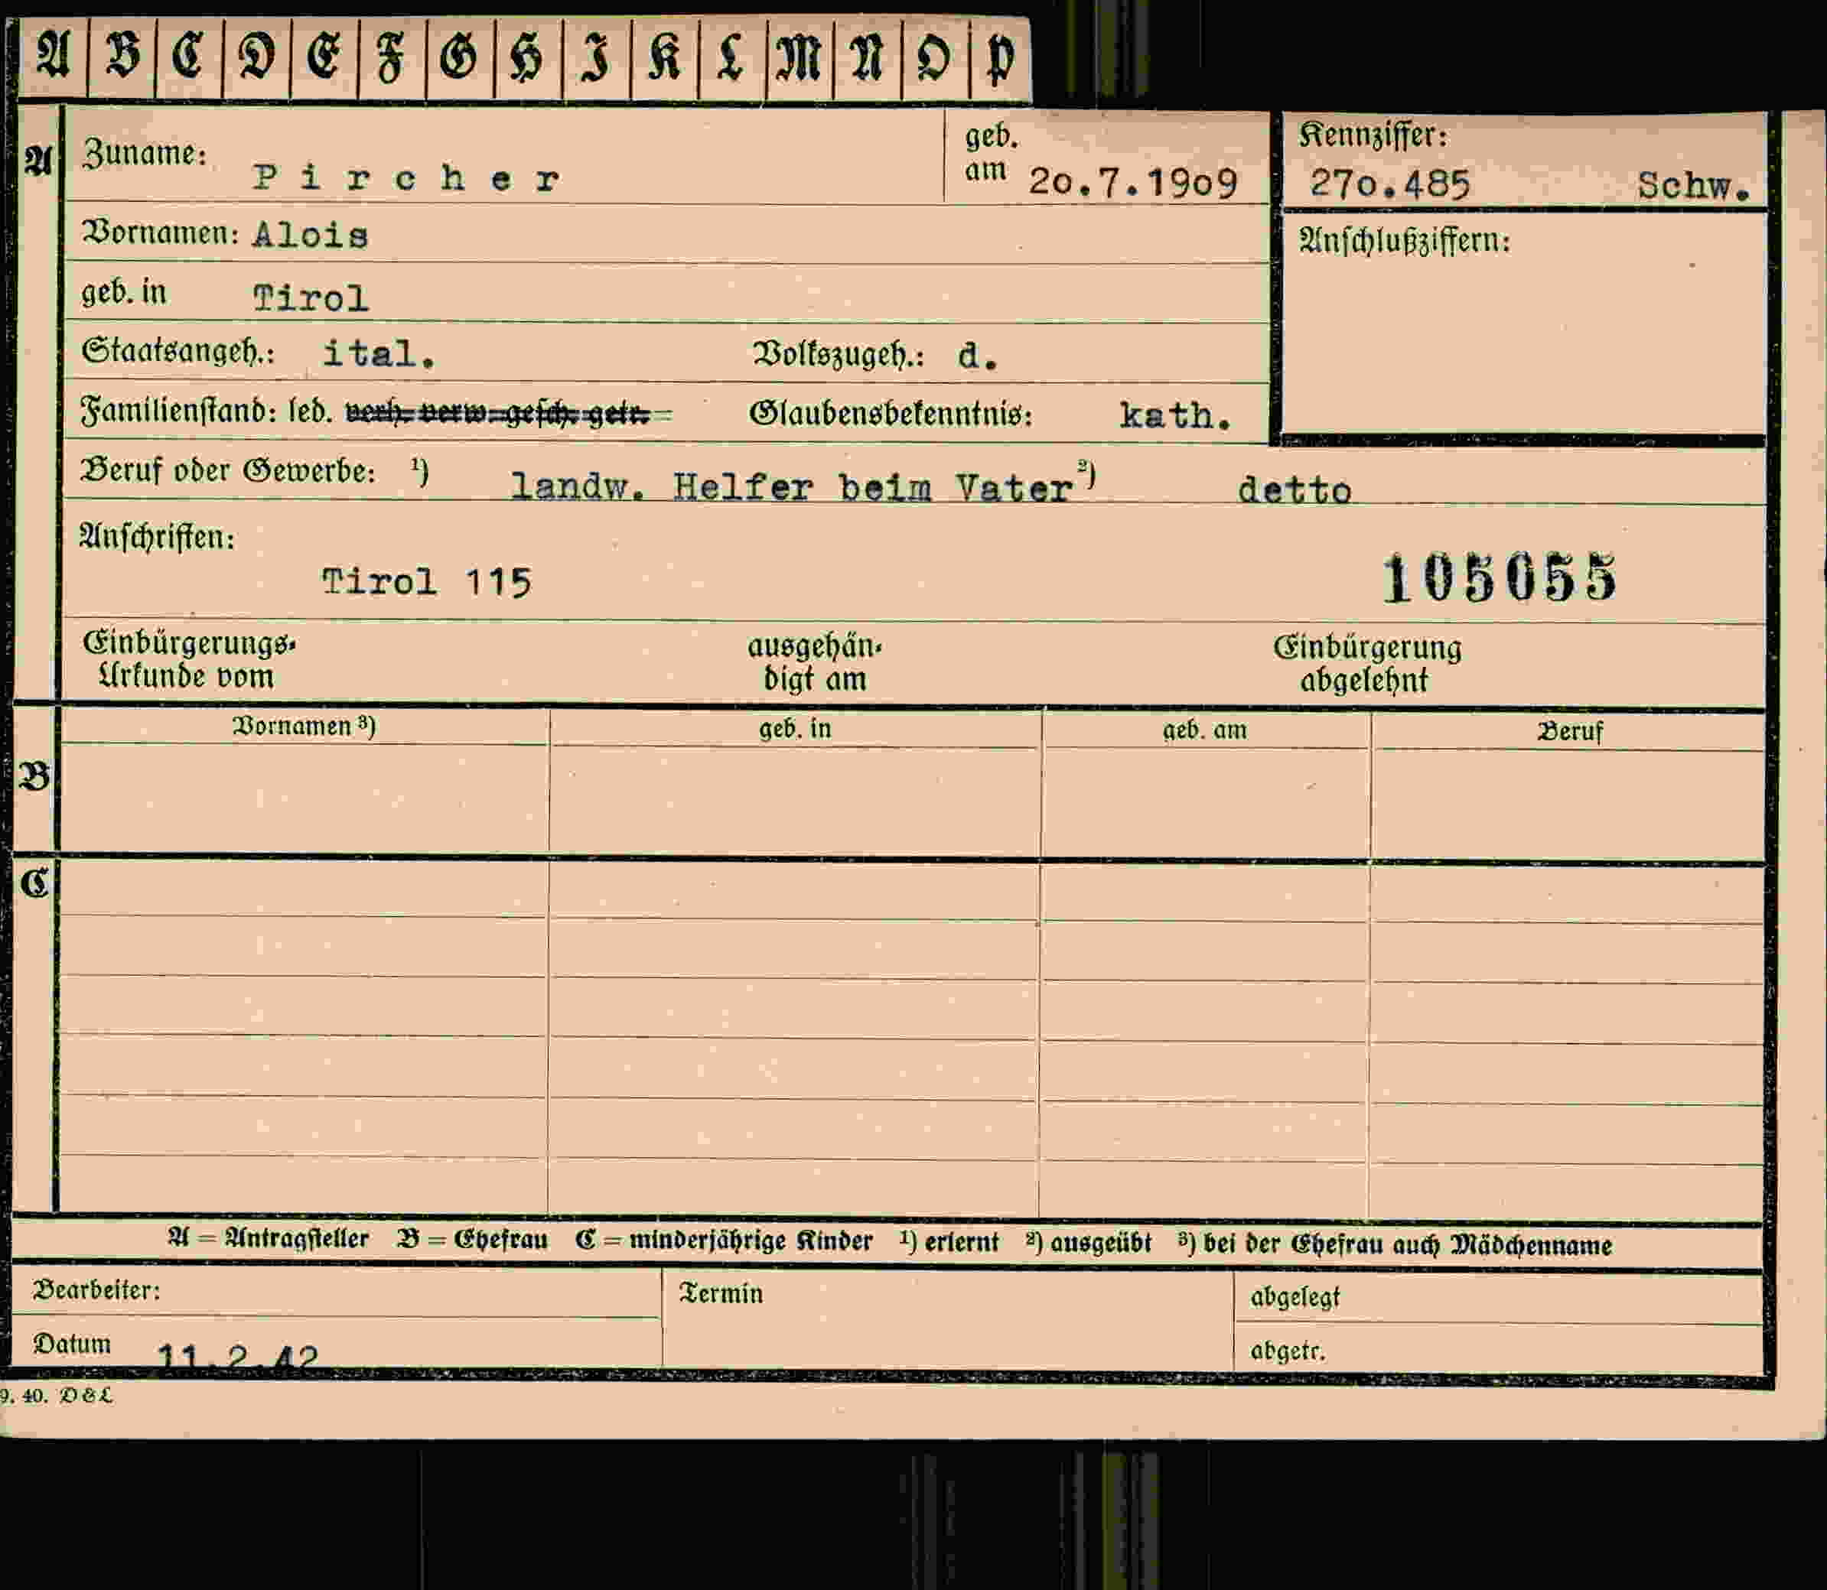This screenshot has width=1827, height=1590.
Task: Choose letter K in the alphabet strip
Action: coord(665,57)
